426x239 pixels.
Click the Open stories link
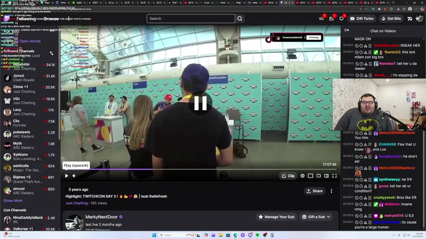coord(30,41)
